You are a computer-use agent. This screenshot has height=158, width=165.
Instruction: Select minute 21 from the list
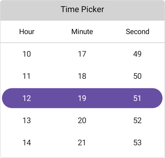[x=82, y=142]
